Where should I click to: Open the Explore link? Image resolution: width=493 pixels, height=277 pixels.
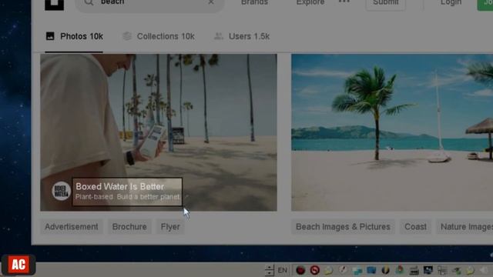310,2
